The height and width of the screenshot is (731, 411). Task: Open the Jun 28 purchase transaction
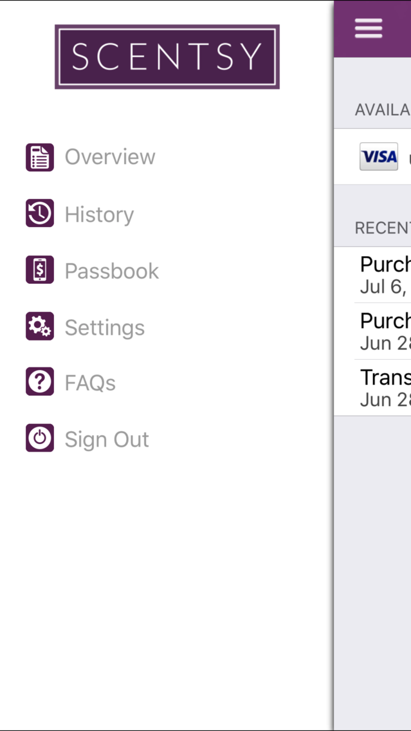click(384, 331)
